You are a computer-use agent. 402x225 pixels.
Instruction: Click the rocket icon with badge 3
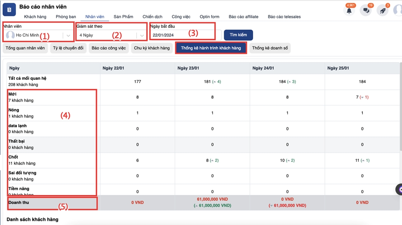point(382,11)
